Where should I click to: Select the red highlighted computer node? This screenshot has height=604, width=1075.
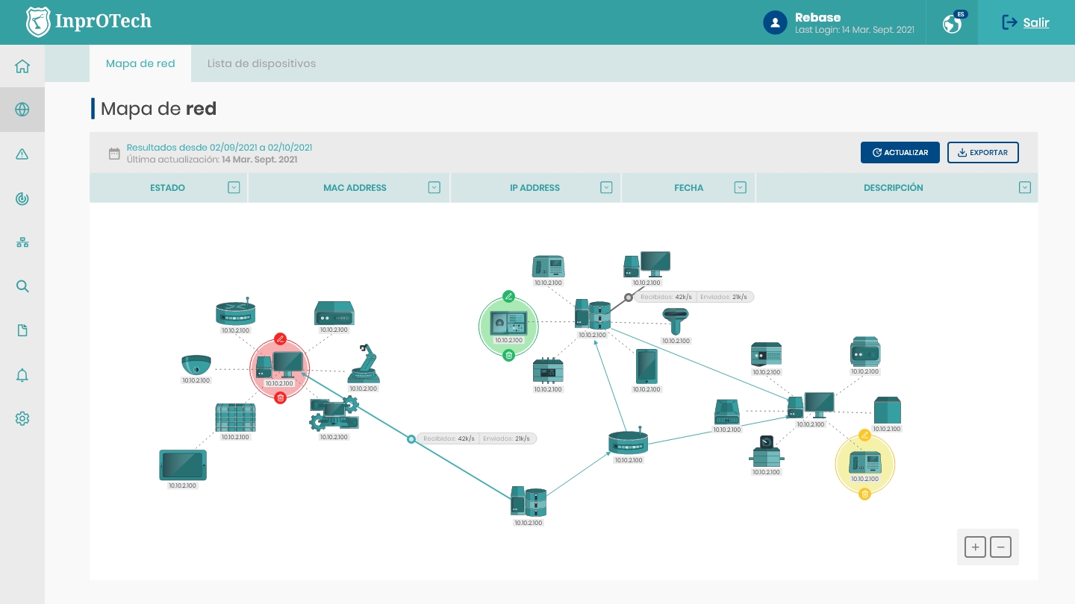[x=279, y=368]
